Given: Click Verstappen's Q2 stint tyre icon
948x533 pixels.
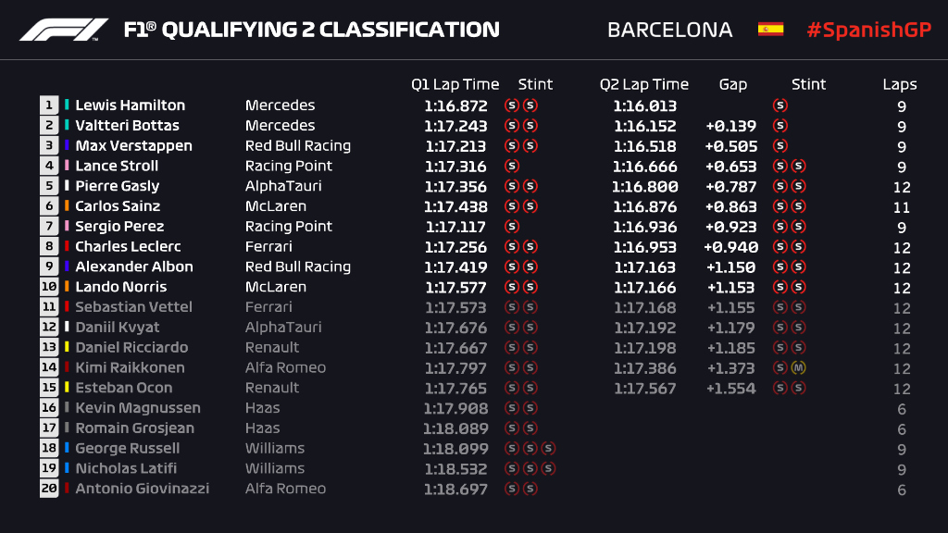Looking at the screenshot, I should (x=780, y=145).
